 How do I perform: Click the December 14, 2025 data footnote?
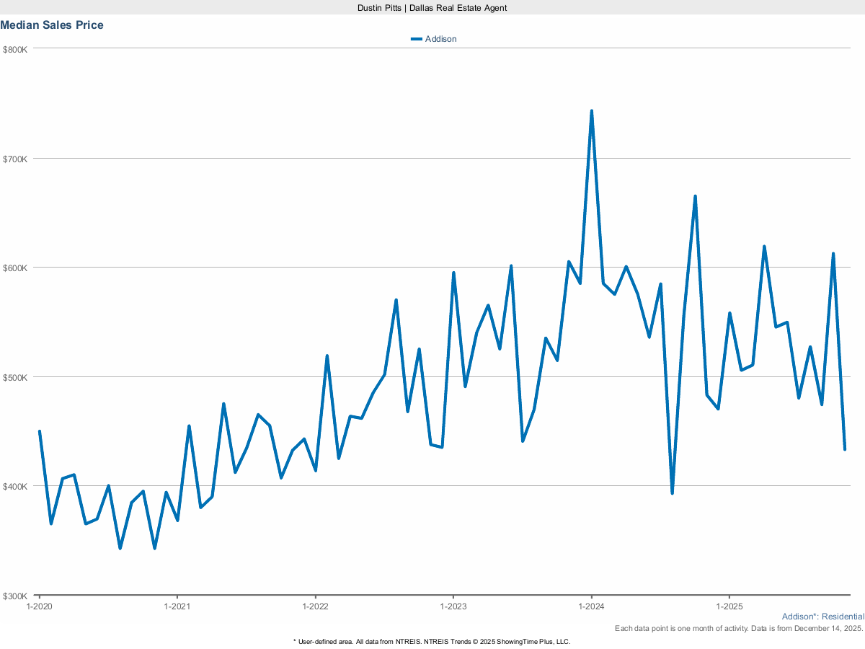click(740, 628)
